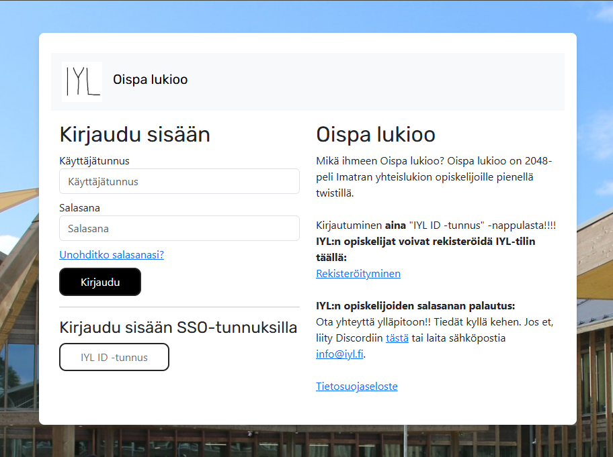Sign in with the IYL ID -tunnus button
This screenshot has width=613, height=457.
114,357
